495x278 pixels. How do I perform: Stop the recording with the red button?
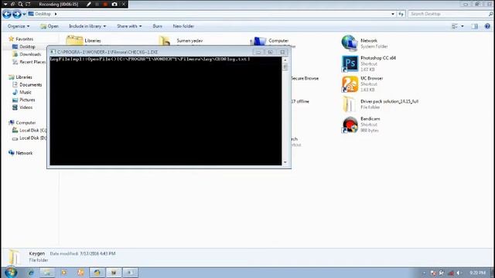105,4
